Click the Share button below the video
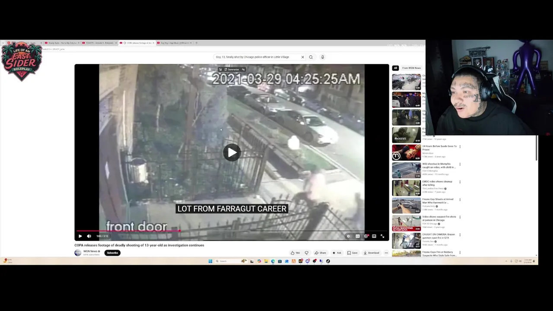This screenshot has width=553, height=311. click(320, 253)
